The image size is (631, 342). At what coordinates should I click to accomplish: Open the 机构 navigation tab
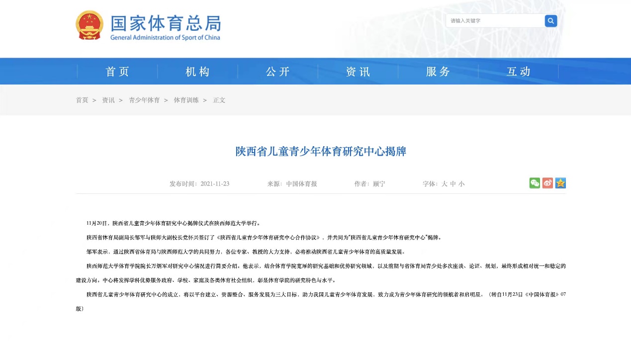pos(197,72)
